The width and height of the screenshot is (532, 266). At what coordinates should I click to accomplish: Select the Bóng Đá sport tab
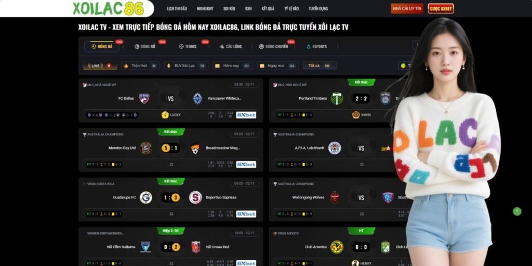pyautogui.click(x=102, y=46)
